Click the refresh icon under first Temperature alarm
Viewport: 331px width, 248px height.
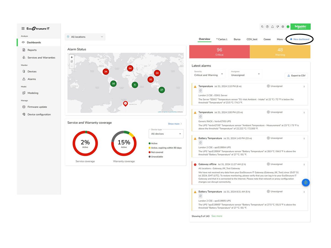(x=201, y=90)
